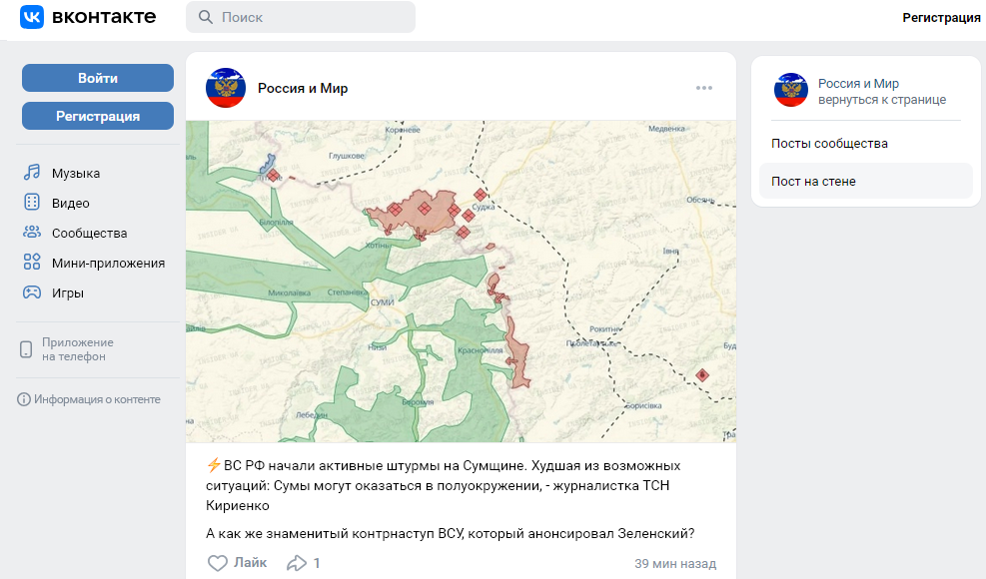Click the Поиск search field

(300, 17)
